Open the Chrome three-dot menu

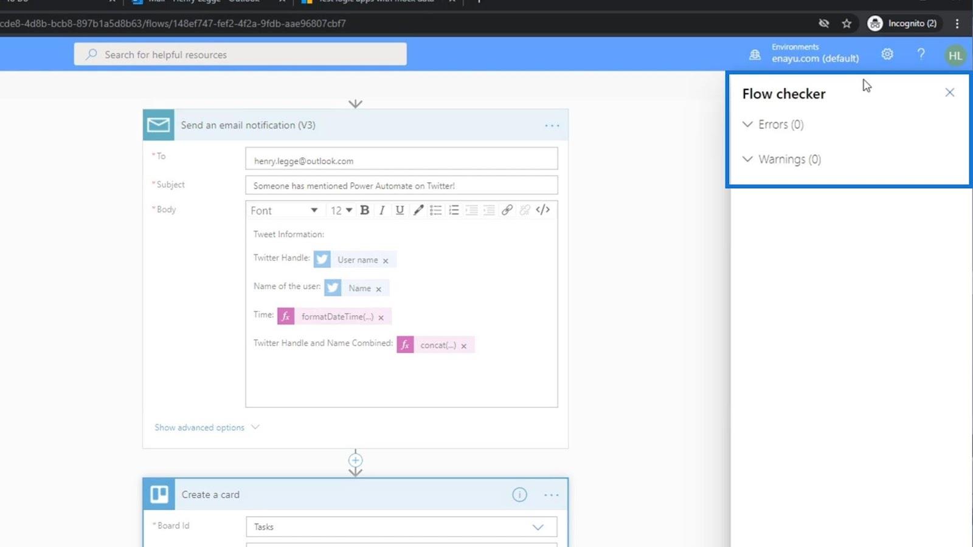pos(957,23)
